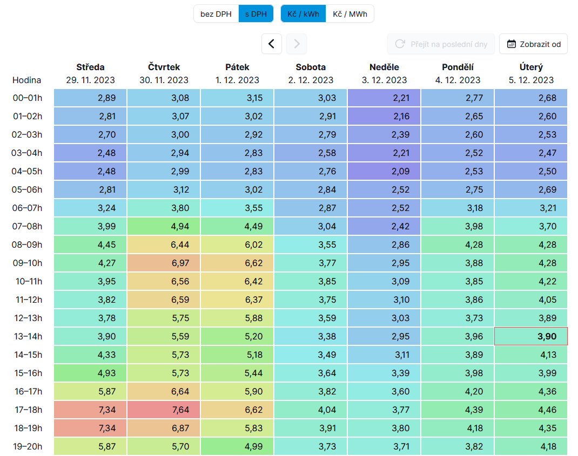Click the 00–01h hour row label
The height and width of the screenshot is (456, 578).
point(26,98)
